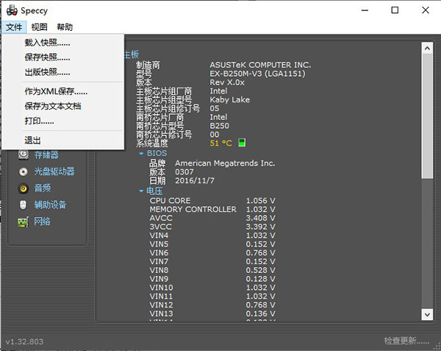The image size is (441, 351).
Task: Click the BIOS date 2016/11/7
Action: [x=195, y=180]
